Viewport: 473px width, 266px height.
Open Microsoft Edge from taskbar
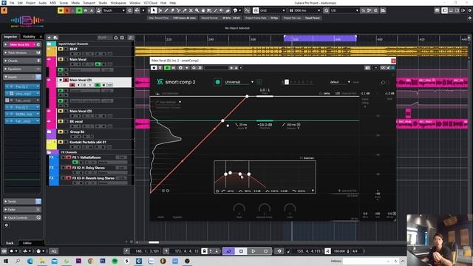point(30,261)
